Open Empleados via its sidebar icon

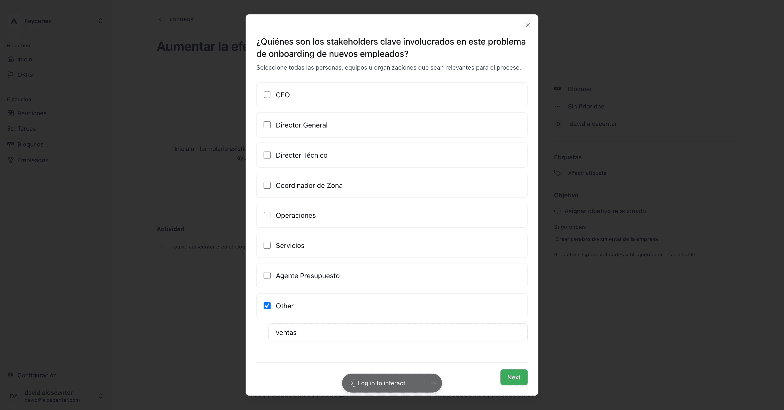point(11,160)
